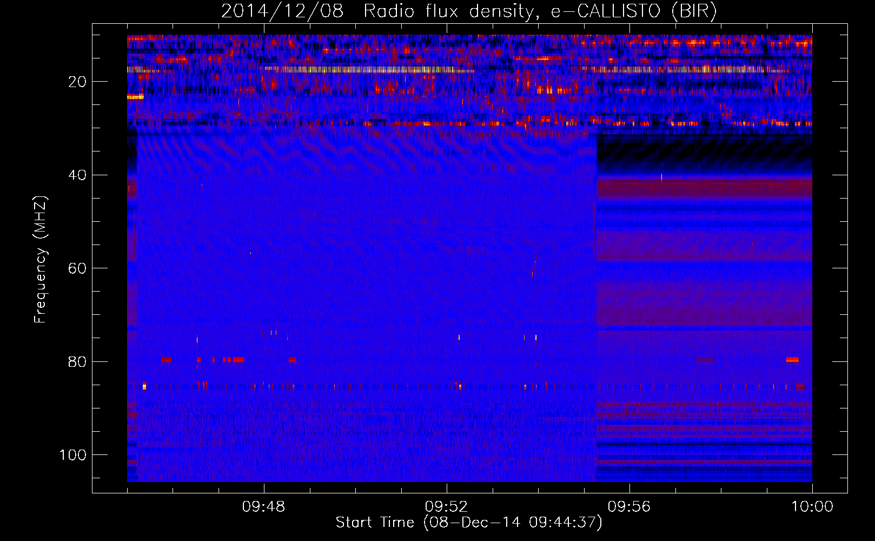Click the plot title '2014/12/08 Radio flux density'
The width and height of the screenshot is (875, 541).
click(469, 11)
